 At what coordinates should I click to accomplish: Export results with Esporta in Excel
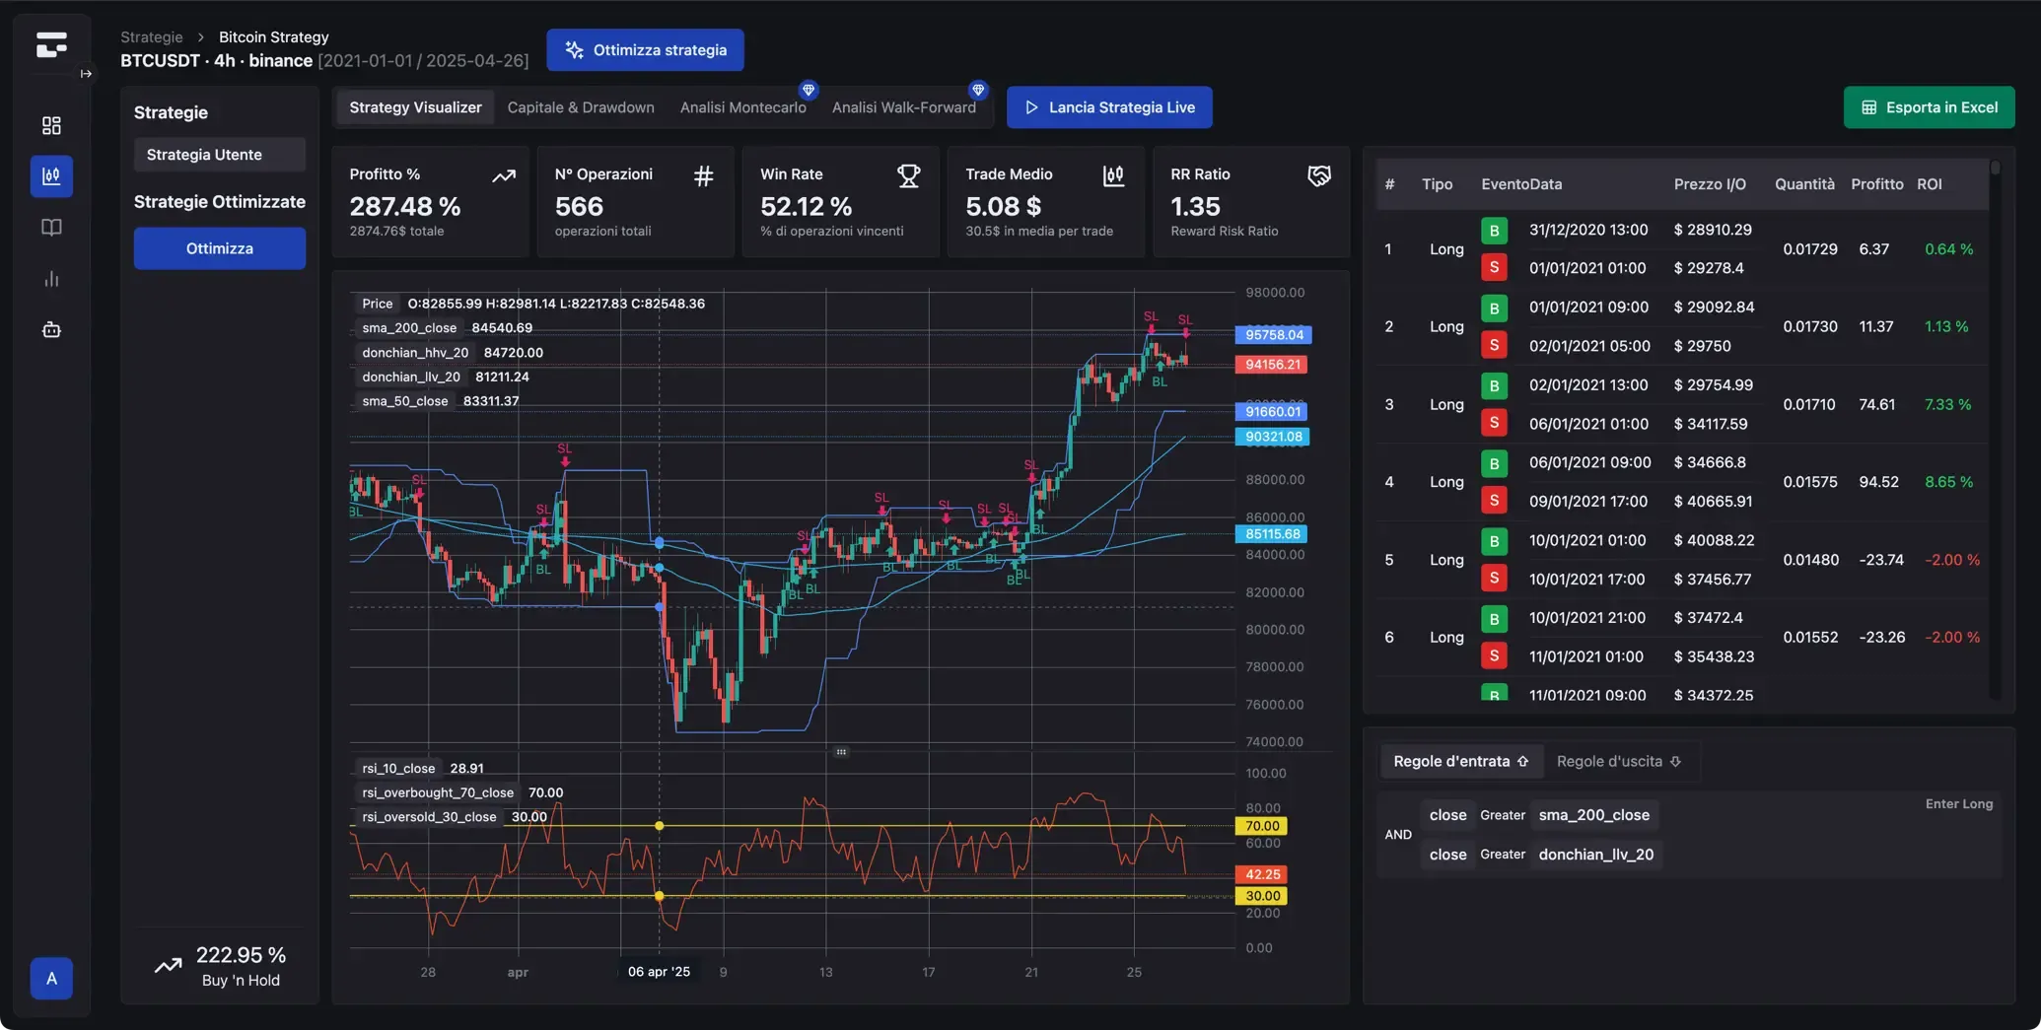(1929, 107)
